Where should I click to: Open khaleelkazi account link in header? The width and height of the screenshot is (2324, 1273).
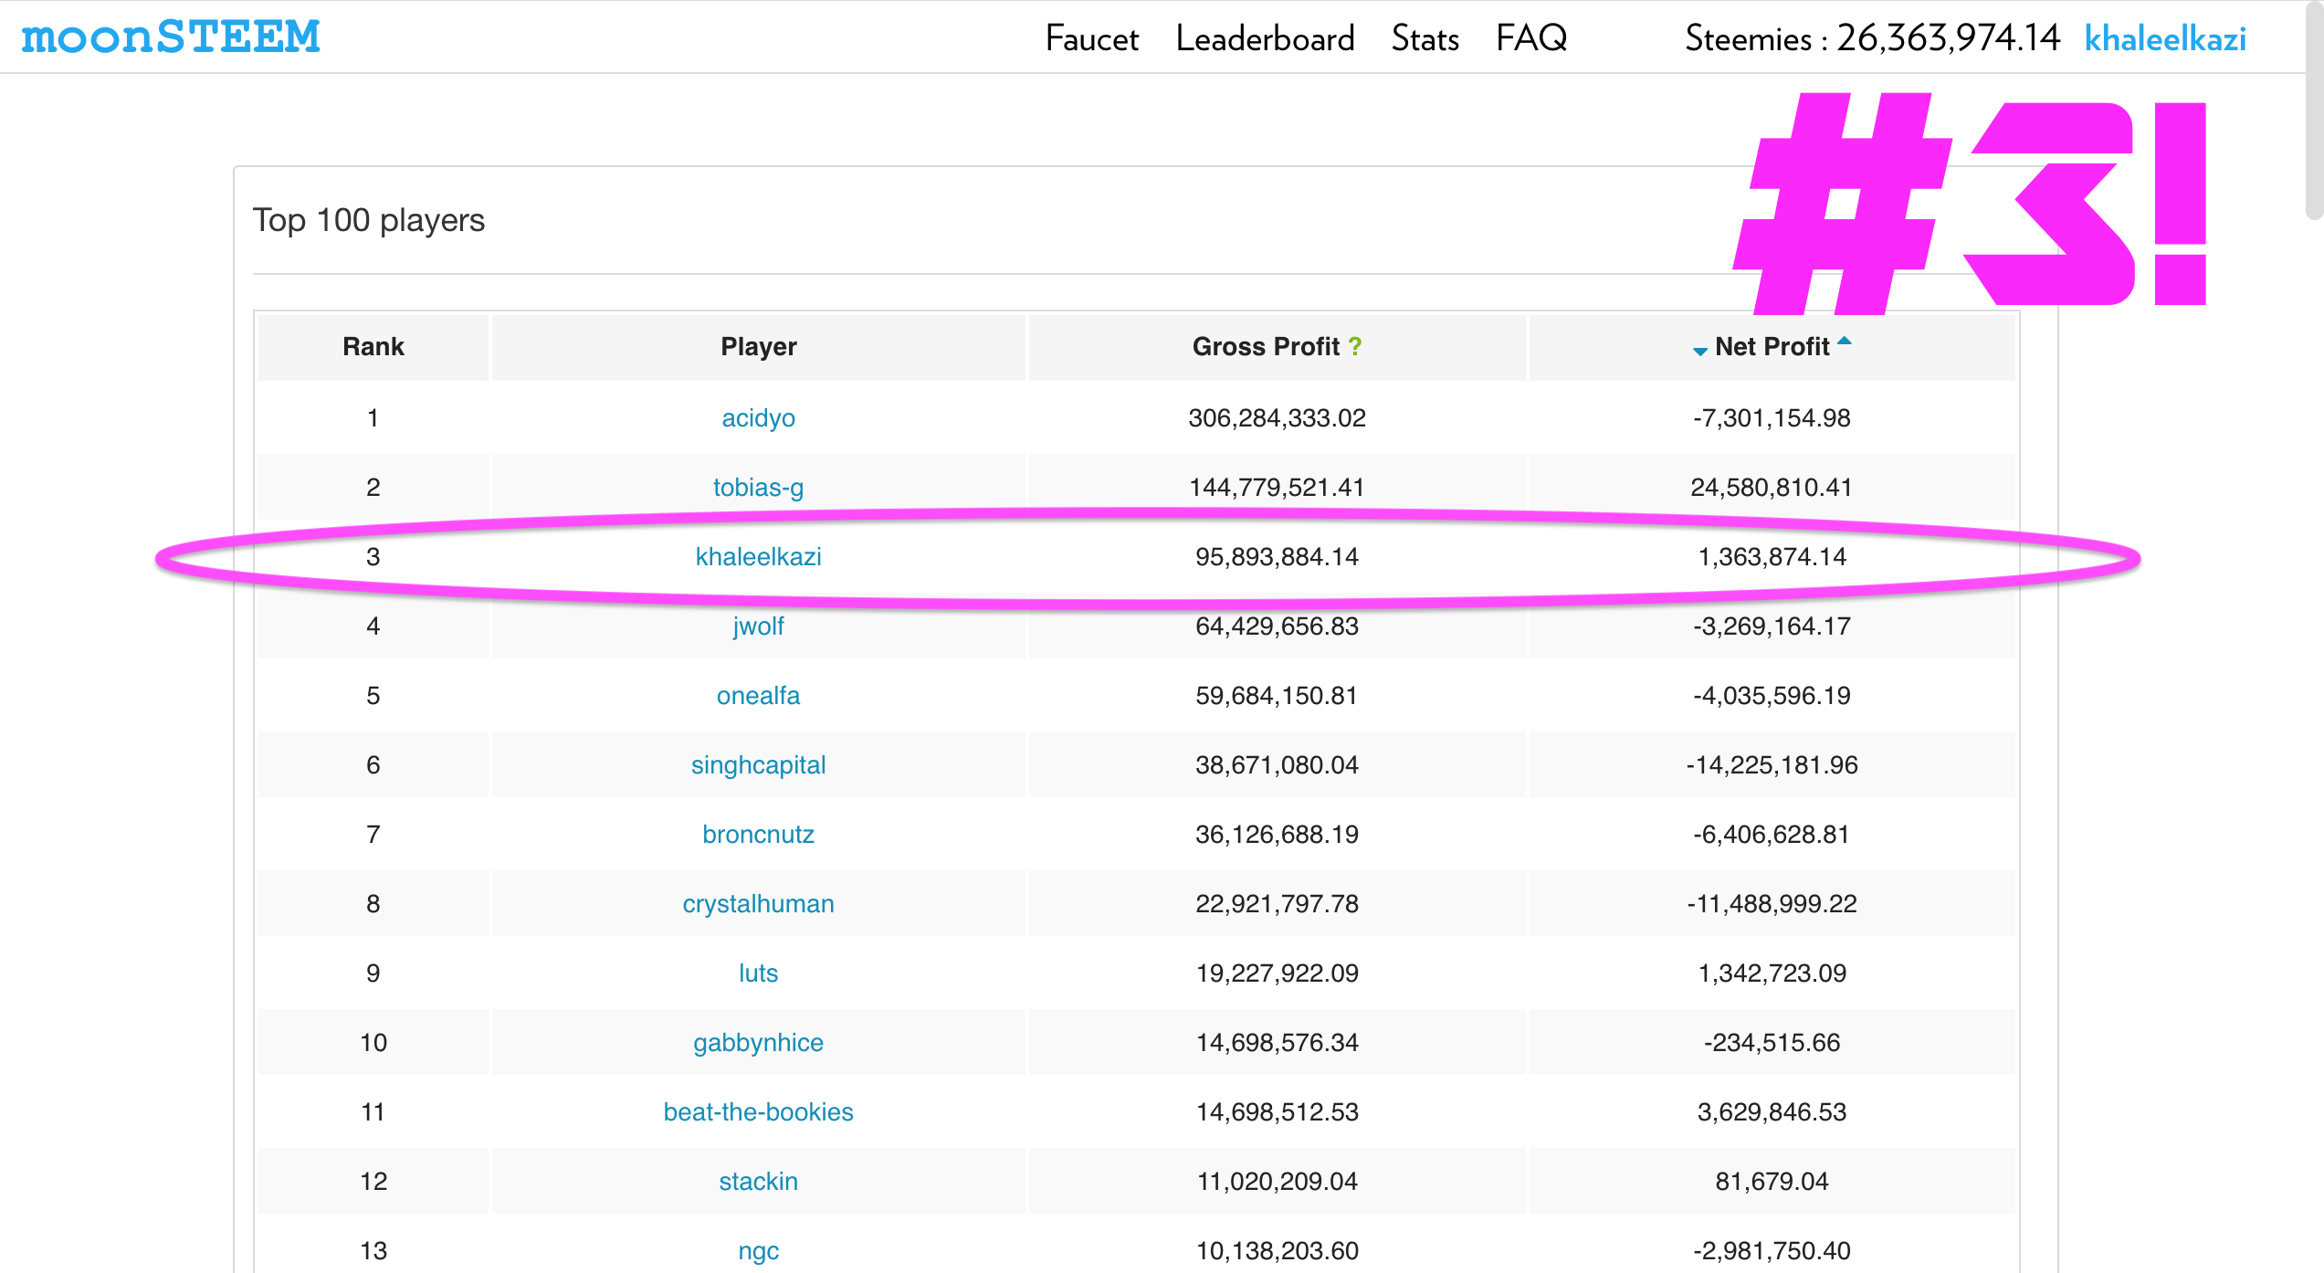2165,38
